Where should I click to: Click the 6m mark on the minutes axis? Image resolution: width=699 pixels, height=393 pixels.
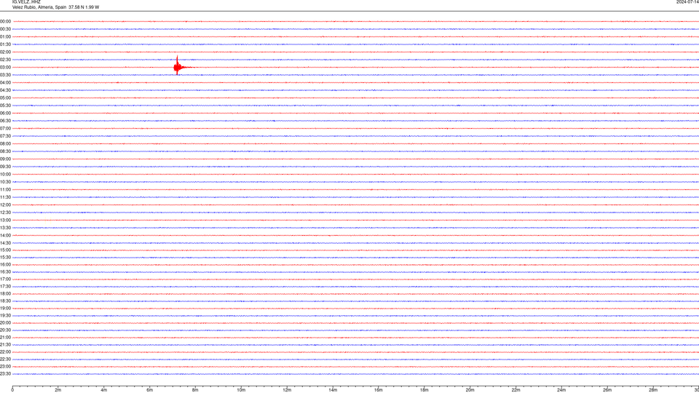150,390
